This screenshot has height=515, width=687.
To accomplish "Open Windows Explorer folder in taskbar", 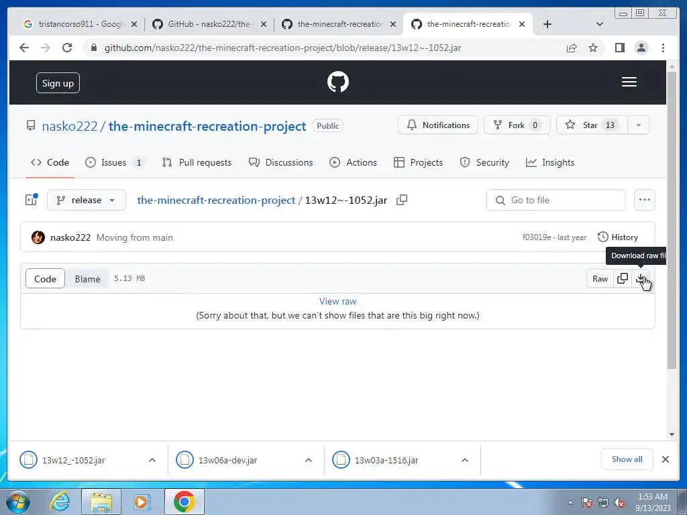I will pyautogui.click(x=101, y=502).
